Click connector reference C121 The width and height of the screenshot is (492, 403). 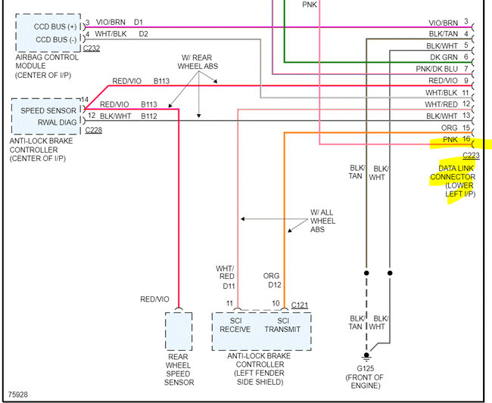[300, 305]
